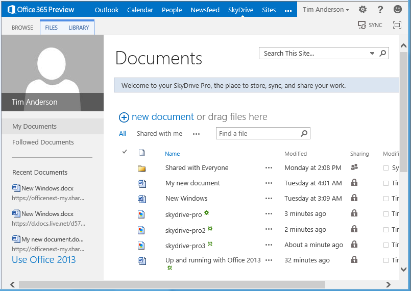Screen dimensions: 411x291
Task: Click the Word icon for Up and running row
Action: click(x=142, y=260)
